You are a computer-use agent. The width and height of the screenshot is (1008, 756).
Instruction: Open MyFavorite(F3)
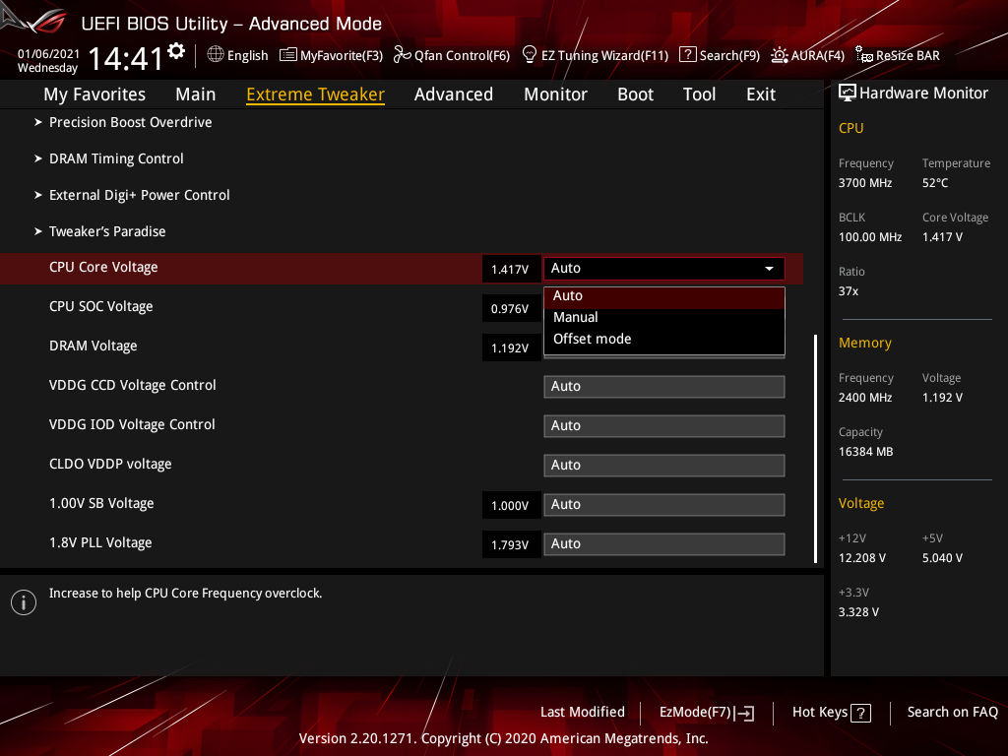coord(331,55)
